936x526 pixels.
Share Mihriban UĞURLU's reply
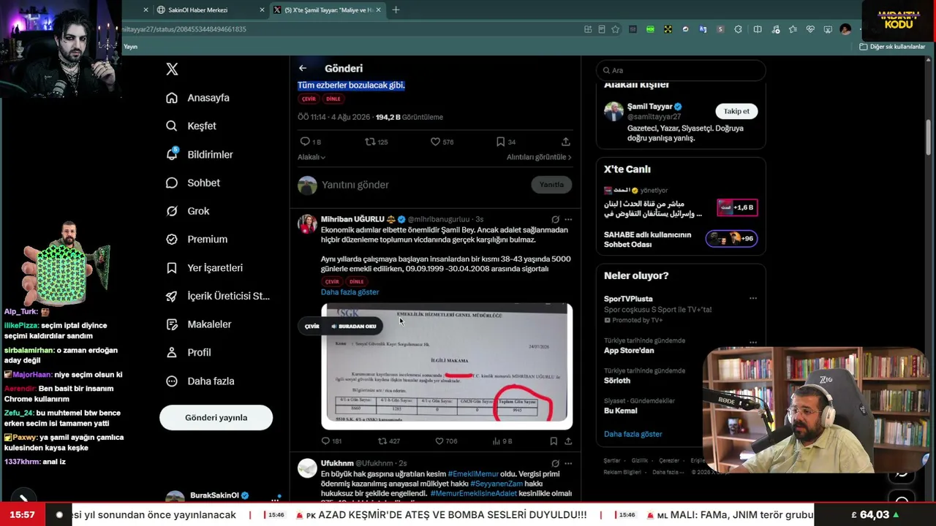tap(568, 441)
